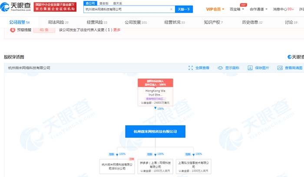Select the blue 杭州微米网络科技有限公司 center node
This screenshot has width=304, height=177.
point(155,131)
